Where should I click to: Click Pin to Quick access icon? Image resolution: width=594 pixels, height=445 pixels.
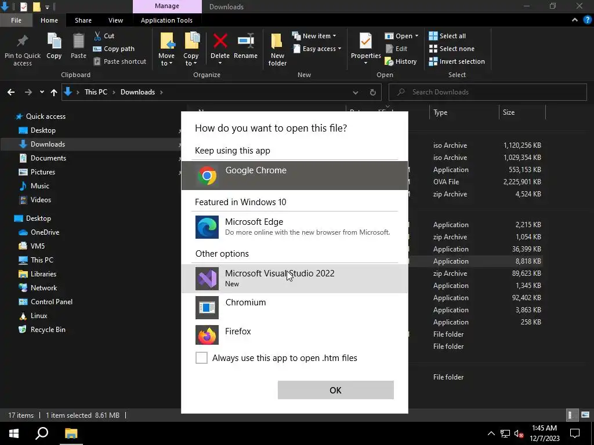pyautogui.click(x=23, y=42)
